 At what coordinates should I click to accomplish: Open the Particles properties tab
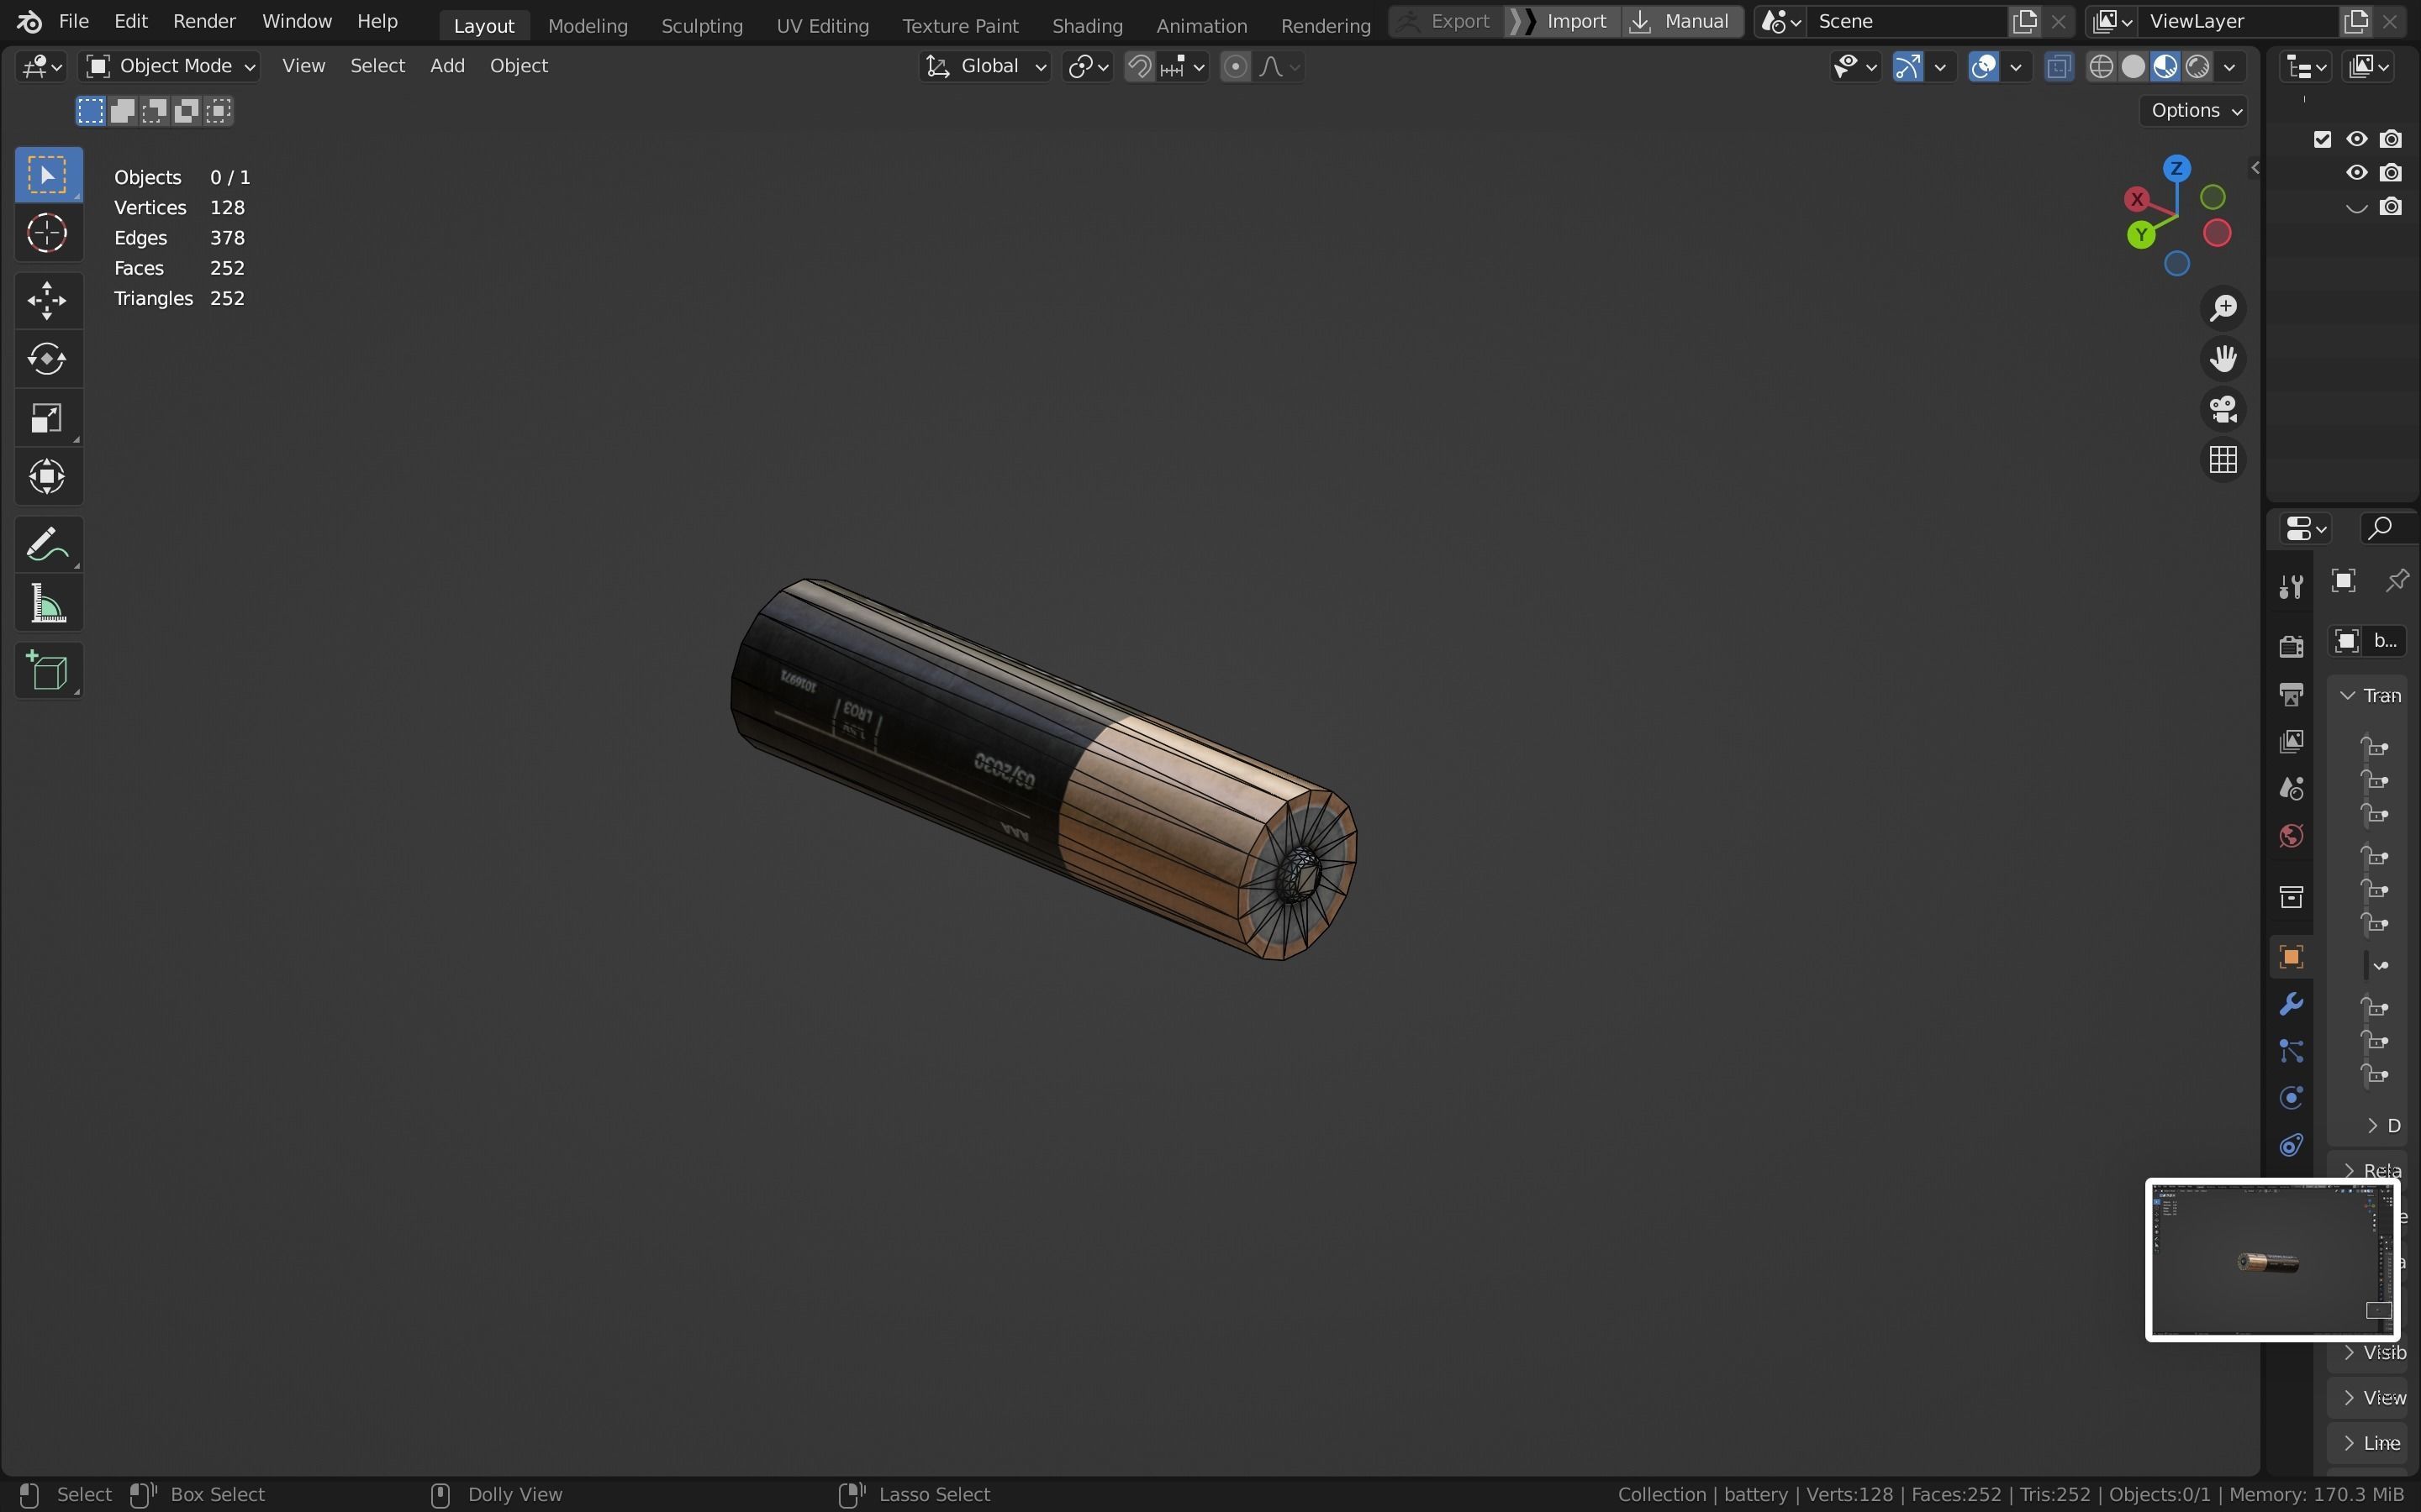pos(2291,1051)
